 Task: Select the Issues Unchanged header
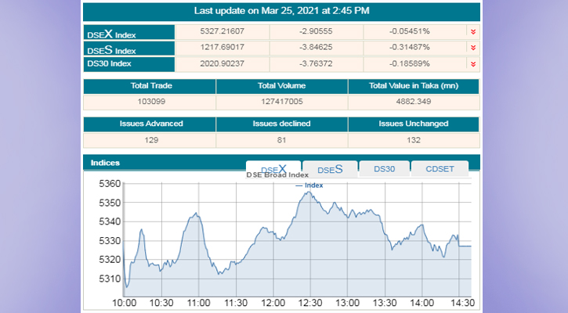pyautogui.click(x=414, y=124)
